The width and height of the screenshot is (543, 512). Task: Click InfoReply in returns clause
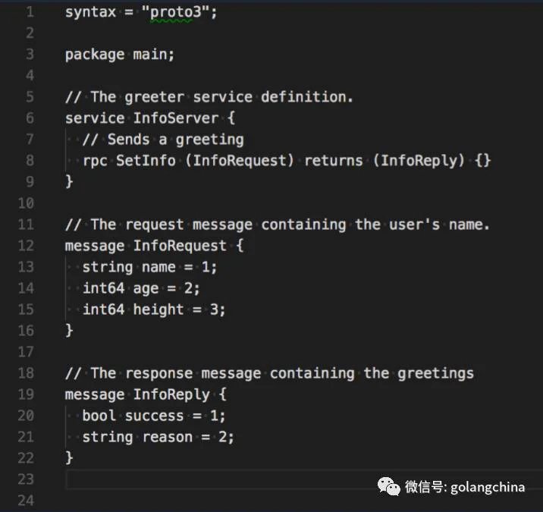(419, 161)
